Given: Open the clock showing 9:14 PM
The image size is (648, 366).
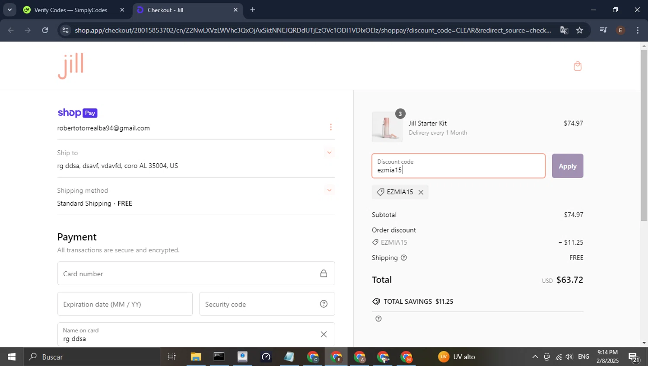Looking at the screenshot, I should click(607, 357).
